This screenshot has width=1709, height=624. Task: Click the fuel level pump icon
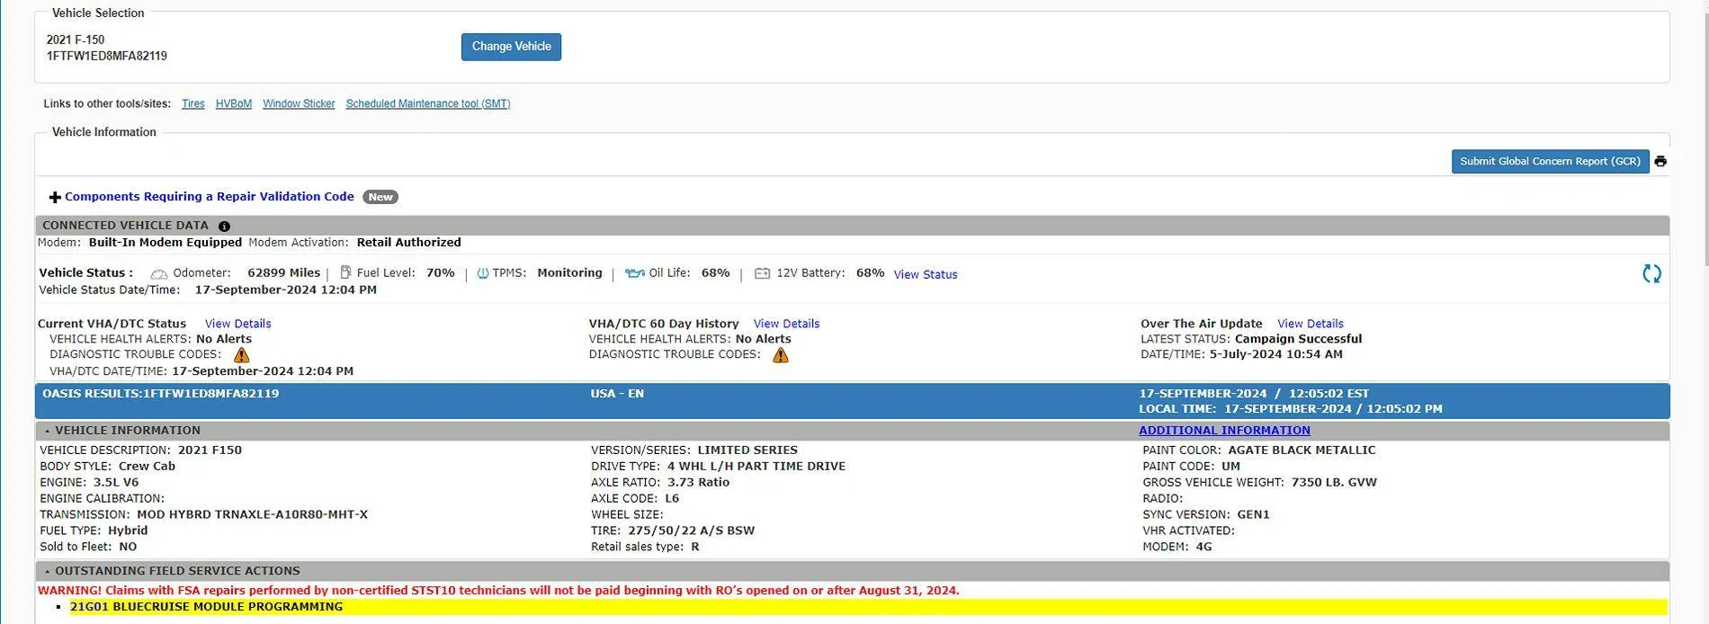pyautogui.click(x=345, y=272)
